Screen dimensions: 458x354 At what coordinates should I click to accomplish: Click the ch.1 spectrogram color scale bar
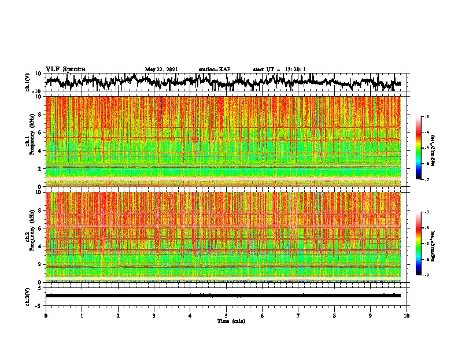[418, 148]
